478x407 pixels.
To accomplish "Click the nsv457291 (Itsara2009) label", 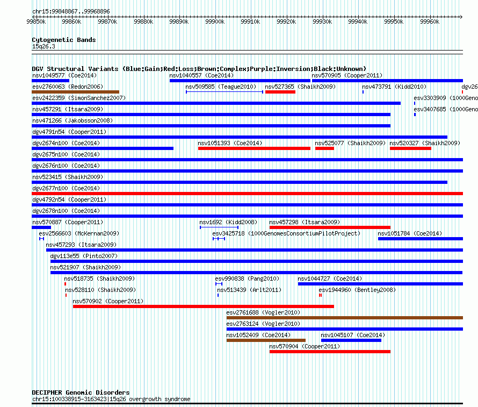I will pos(68,109).
